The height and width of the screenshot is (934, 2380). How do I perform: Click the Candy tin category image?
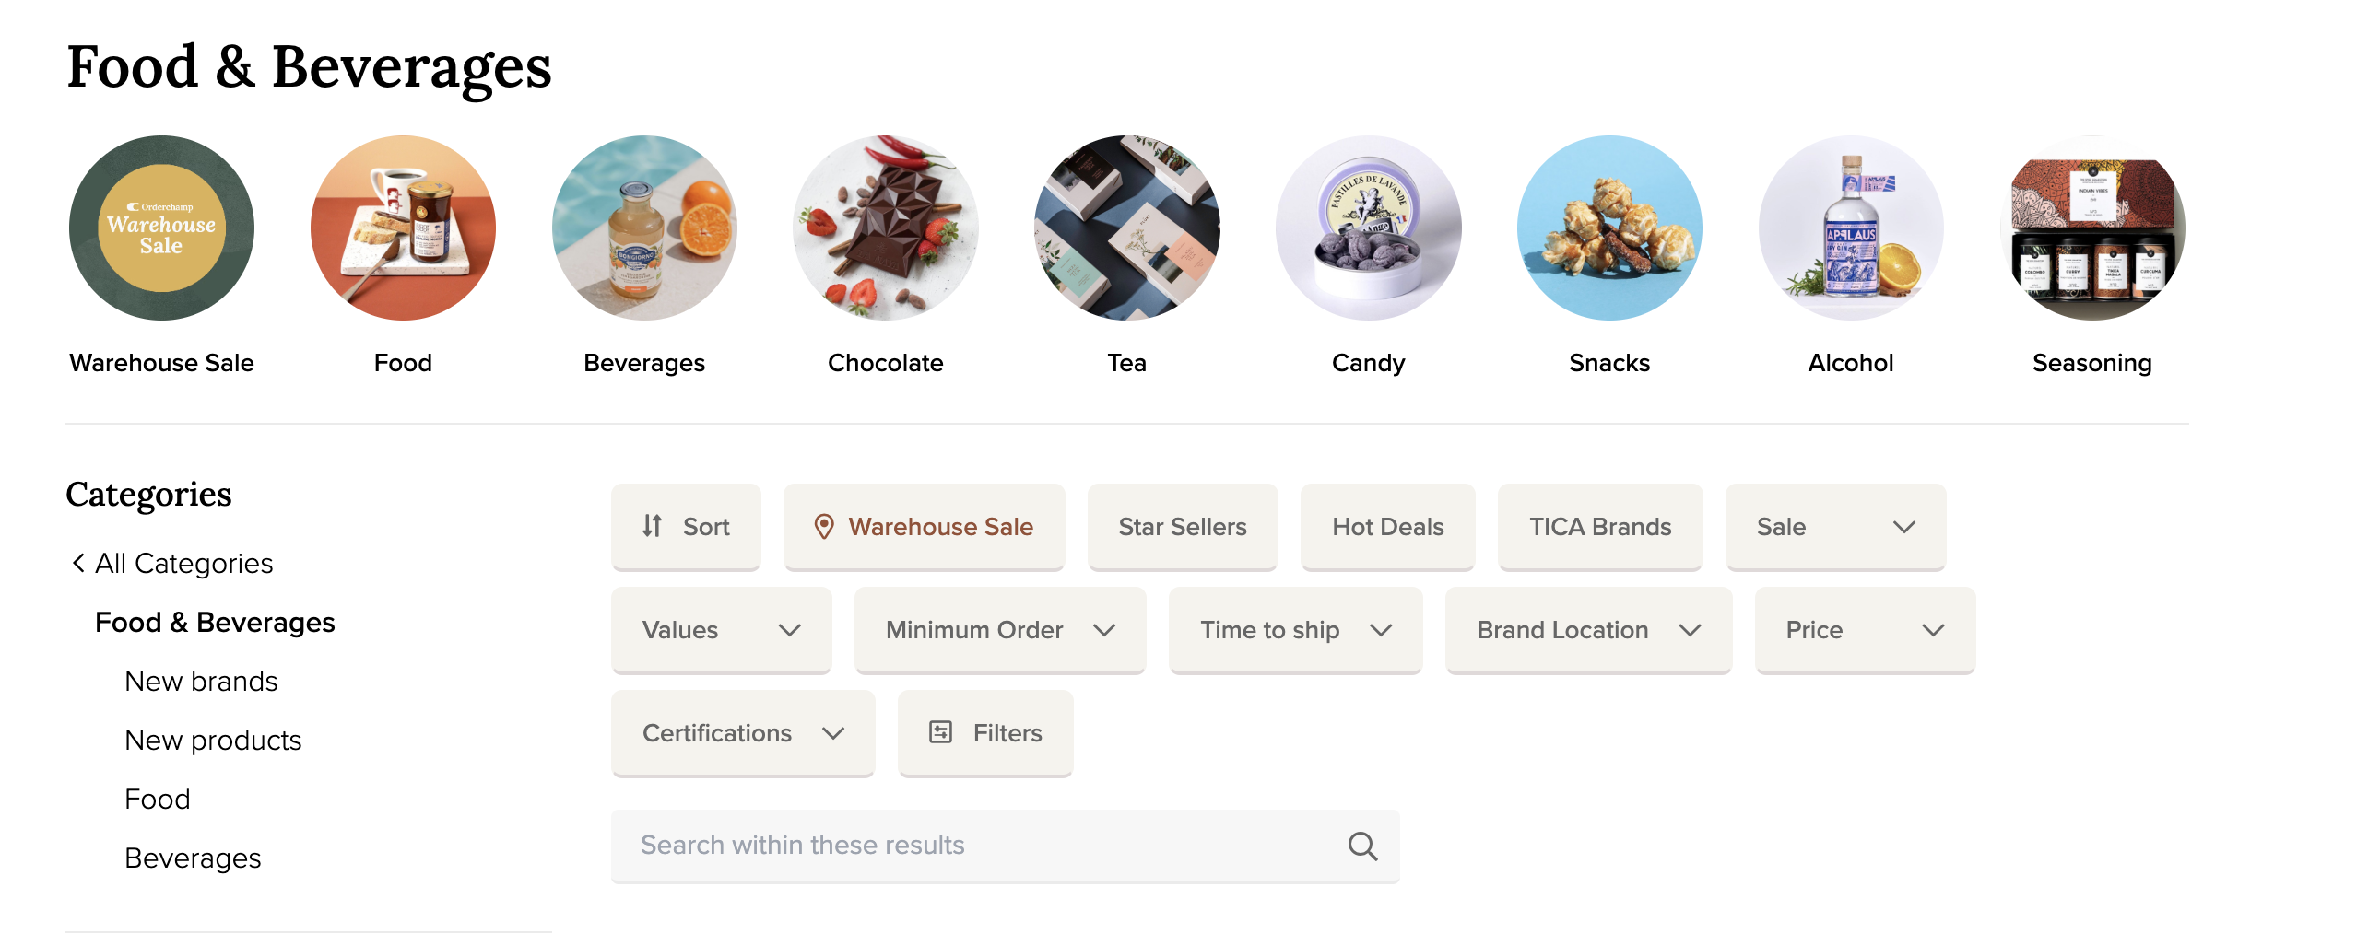coord(1367,228)
